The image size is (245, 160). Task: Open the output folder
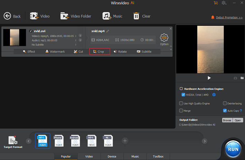point(238,120)
